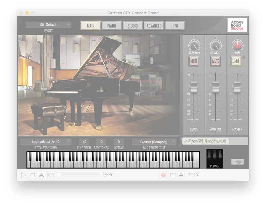266x205 pixels.
Task: Click the CLOSE channel name label
Action: coord(194,129)
